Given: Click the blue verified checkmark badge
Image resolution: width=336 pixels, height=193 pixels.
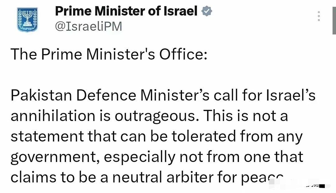Looking at the screenshot, I should point(207,11).
